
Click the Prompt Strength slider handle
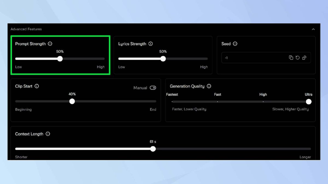coord(60,59)
